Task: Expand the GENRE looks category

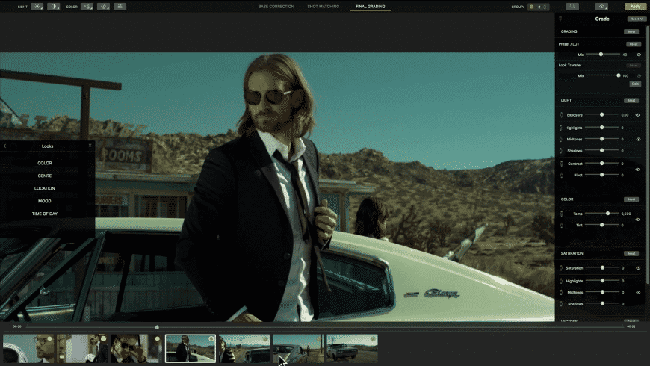Action: pos(45,176)
